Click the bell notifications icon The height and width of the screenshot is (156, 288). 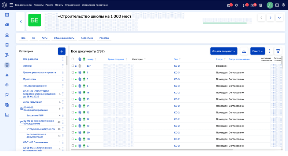click(x=236, y=5)
